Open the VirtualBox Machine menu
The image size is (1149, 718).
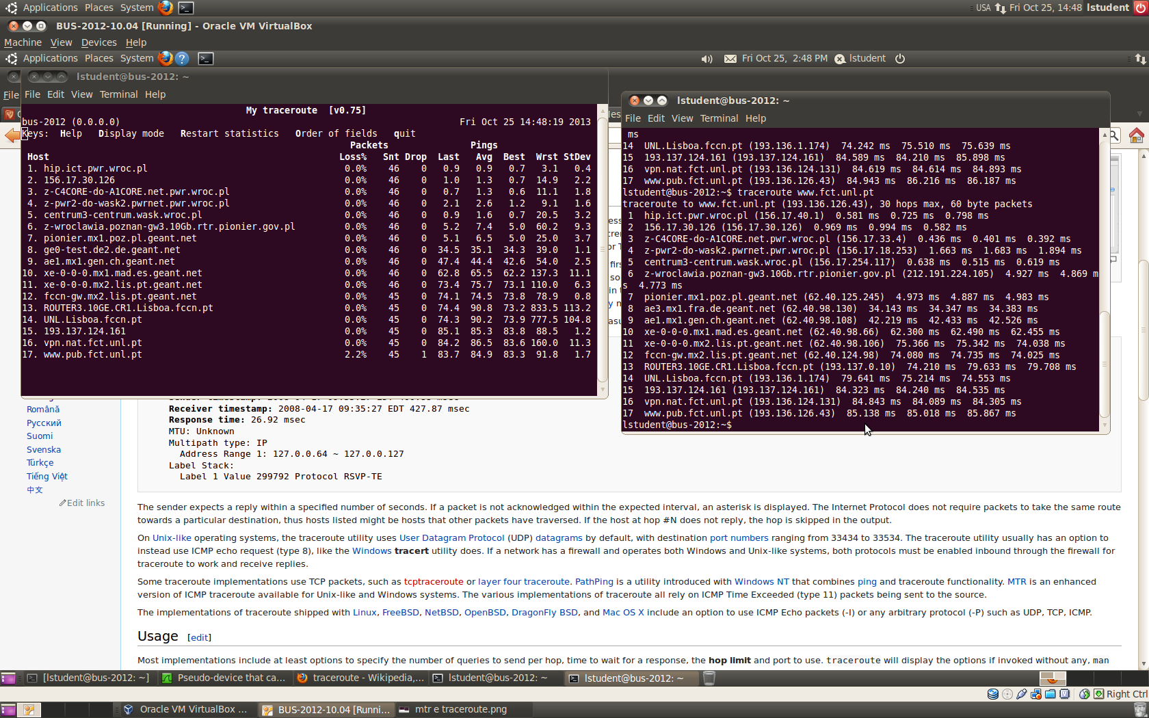pos(23,42)
